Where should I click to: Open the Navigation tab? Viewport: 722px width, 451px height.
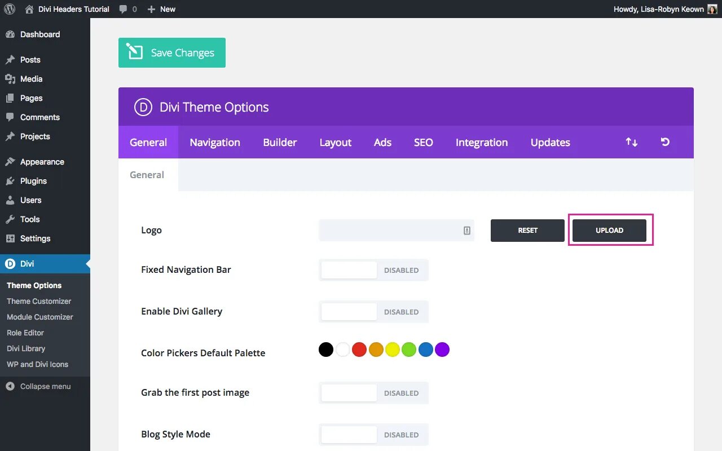215,142
